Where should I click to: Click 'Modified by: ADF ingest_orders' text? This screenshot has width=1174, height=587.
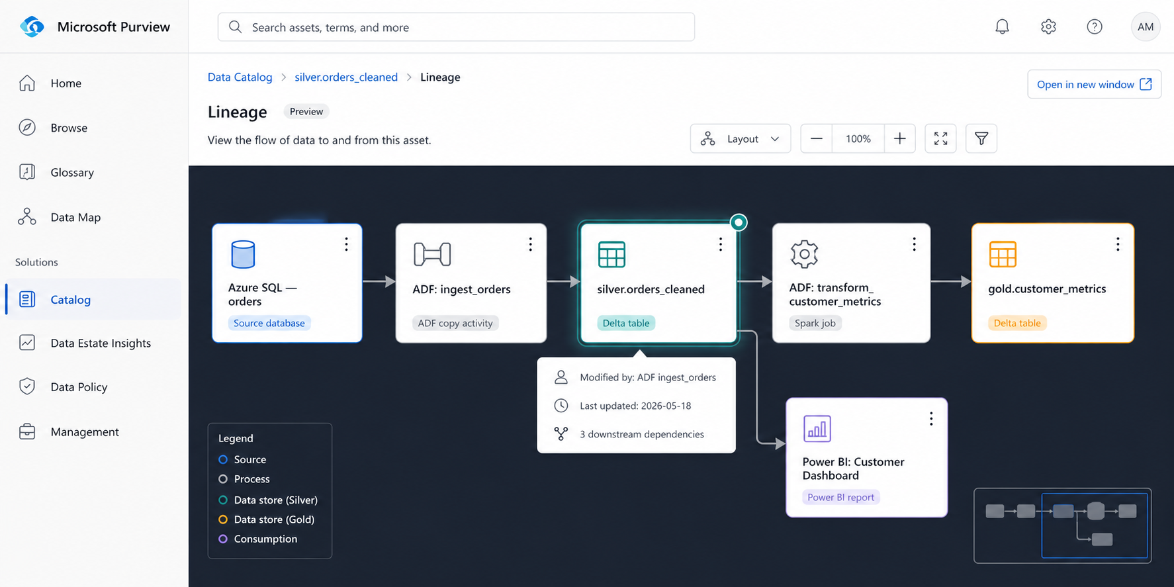pos(648,377)
